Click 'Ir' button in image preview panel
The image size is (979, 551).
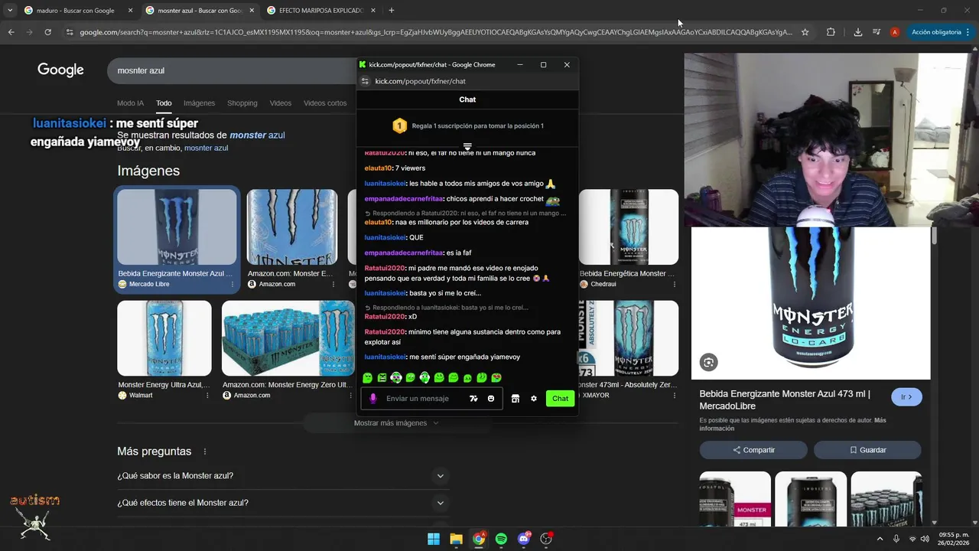tap(906, 397)
